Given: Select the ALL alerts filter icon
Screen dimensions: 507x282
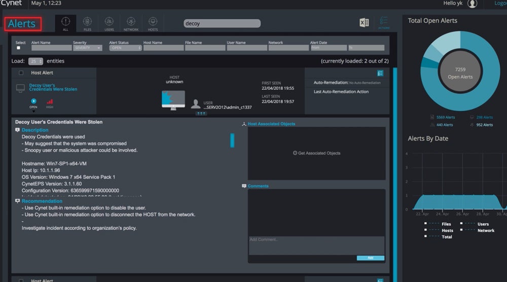Looking at the screenshot, I should point(65,23).
